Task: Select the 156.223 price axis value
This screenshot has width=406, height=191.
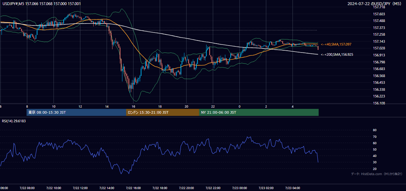Action: tap(379, 96)
